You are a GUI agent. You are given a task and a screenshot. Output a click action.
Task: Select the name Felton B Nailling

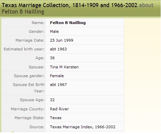[x=68, y=23]
